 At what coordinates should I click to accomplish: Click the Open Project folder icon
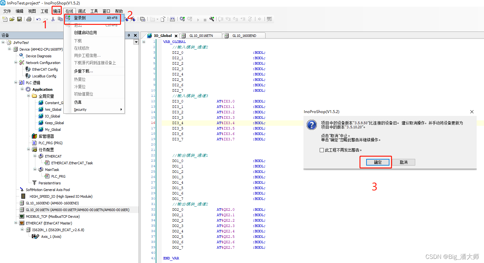[12, 19]
